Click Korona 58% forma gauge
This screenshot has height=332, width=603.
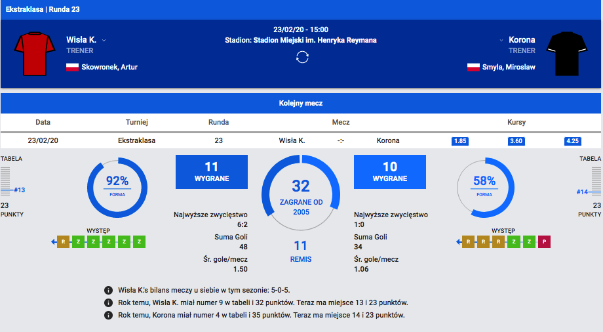click(x=485, y=188)
